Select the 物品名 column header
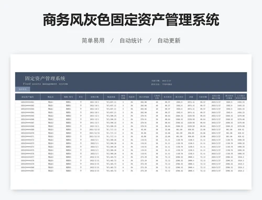 click(x=51, y=97)
